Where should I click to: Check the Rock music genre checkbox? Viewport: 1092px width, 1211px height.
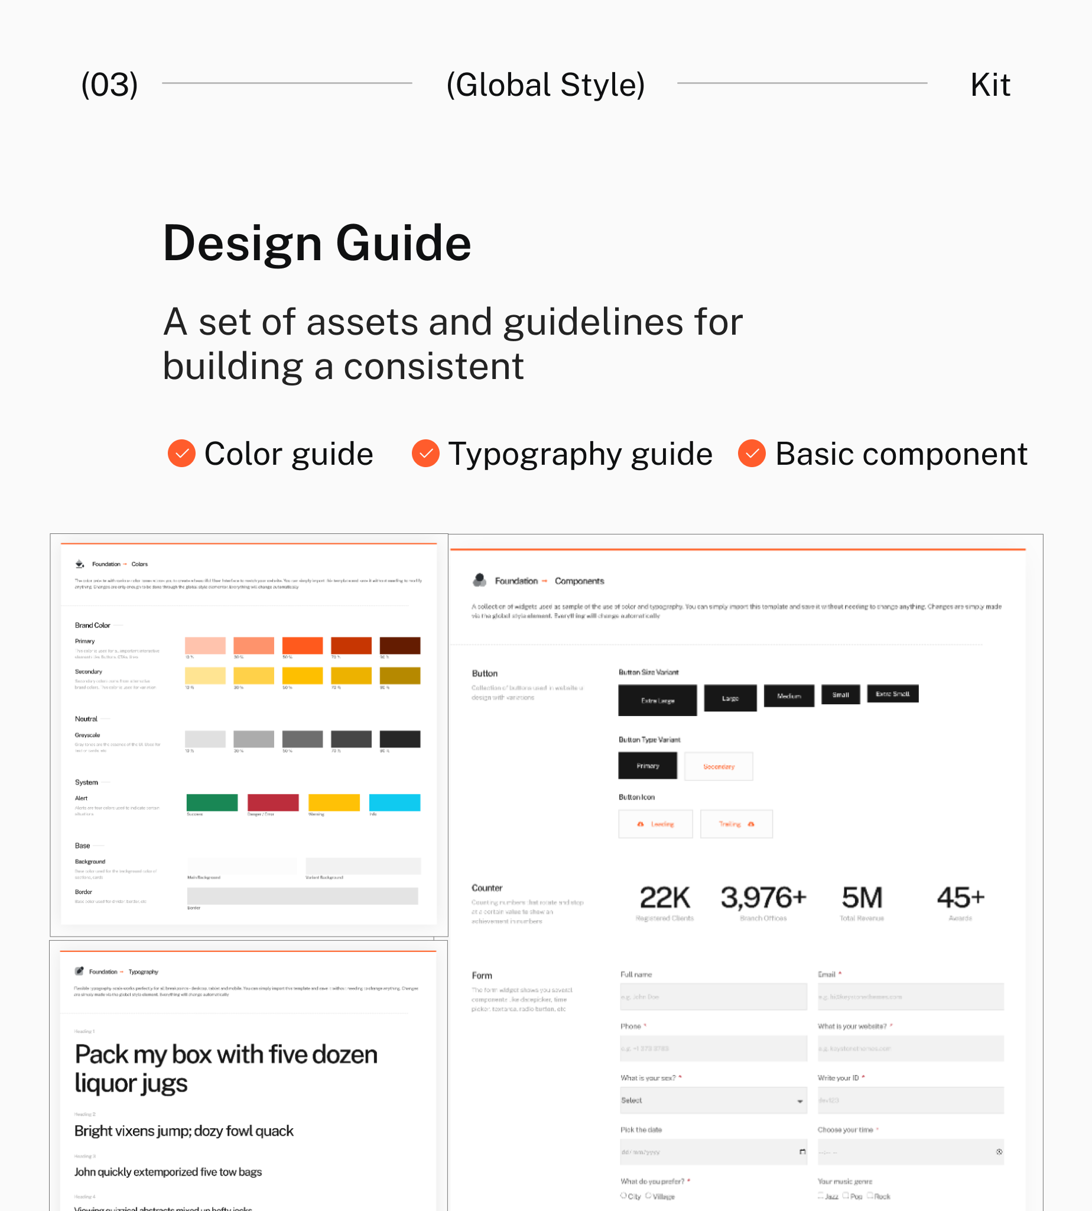(x=869, y=1196)
